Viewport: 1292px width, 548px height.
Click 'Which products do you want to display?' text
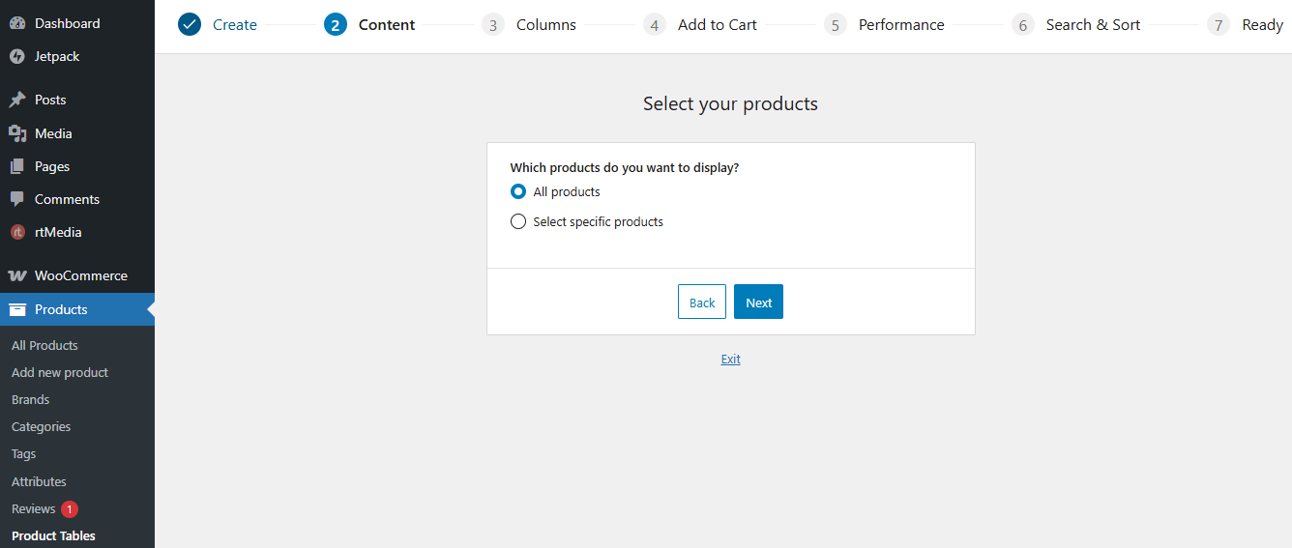625,167
